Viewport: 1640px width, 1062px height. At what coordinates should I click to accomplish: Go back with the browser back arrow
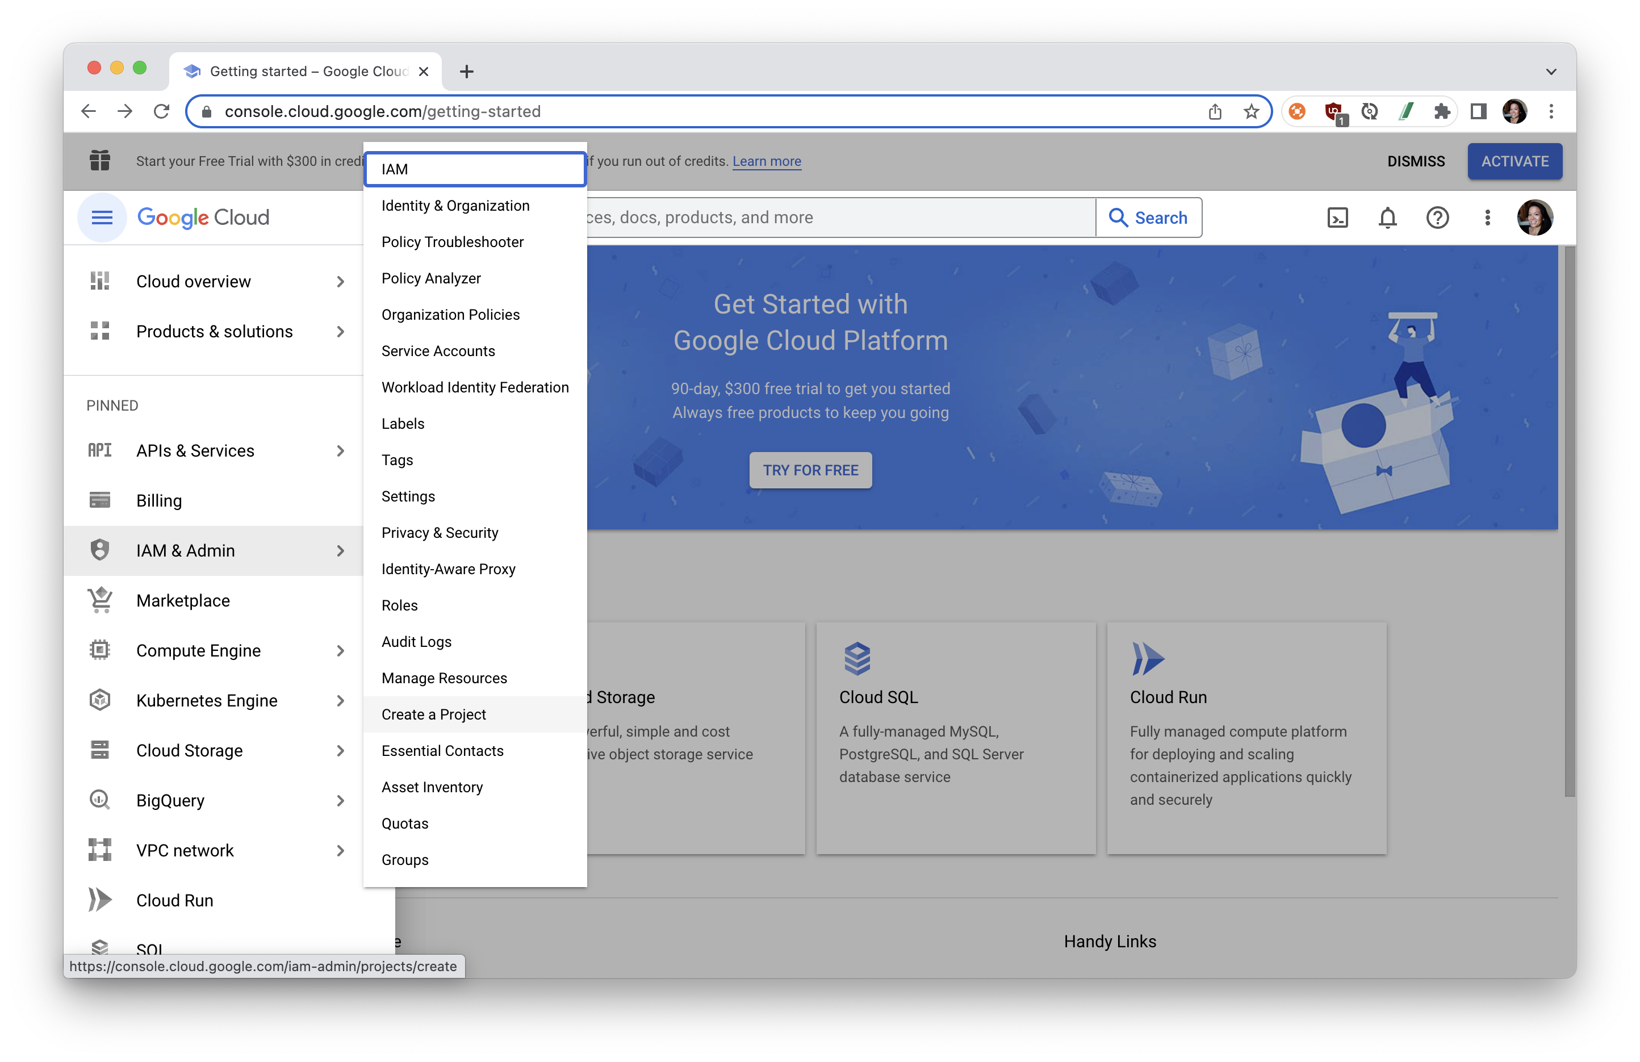[88, 111]
